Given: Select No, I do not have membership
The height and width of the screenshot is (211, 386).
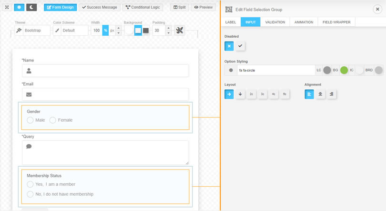Looking at the screenshot, I should pos(30,194).
